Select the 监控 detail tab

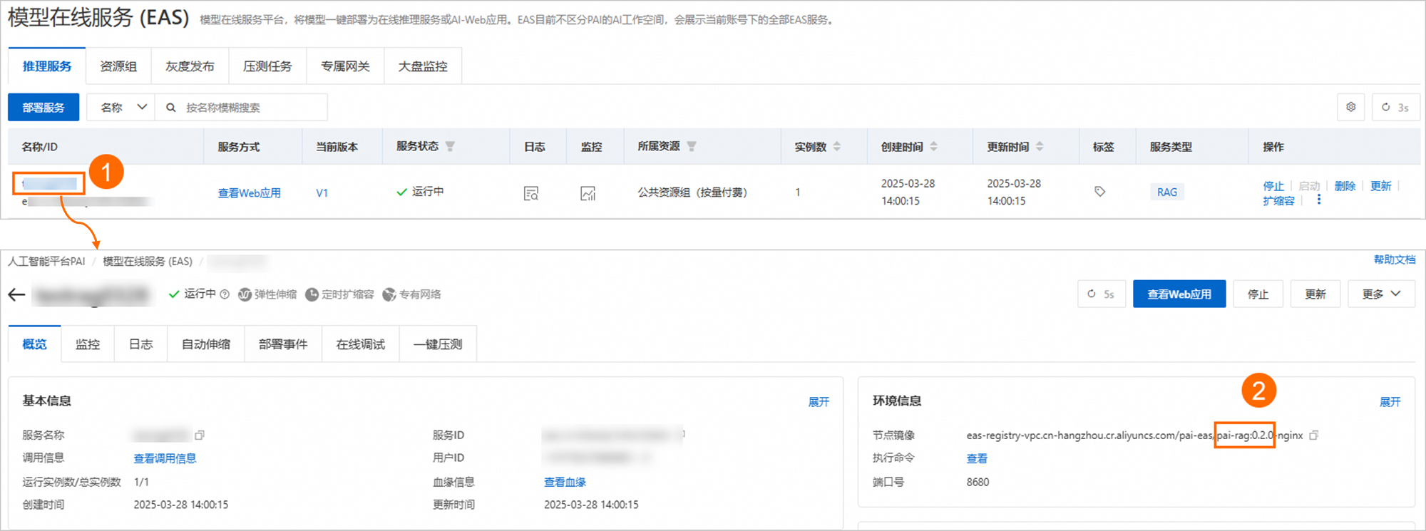[x=88, y=344]
